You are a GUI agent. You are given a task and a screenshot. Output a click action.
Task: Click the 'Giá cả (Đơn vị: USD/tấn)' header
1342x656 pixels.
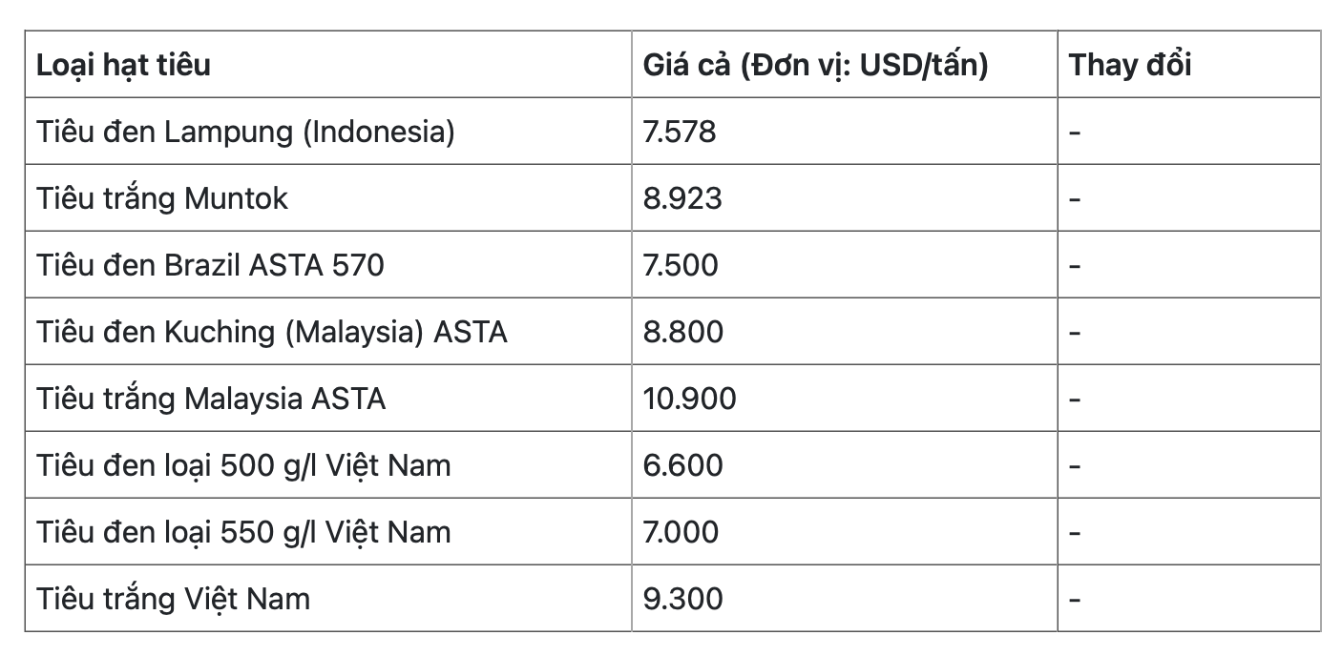[x=816, y=65]
